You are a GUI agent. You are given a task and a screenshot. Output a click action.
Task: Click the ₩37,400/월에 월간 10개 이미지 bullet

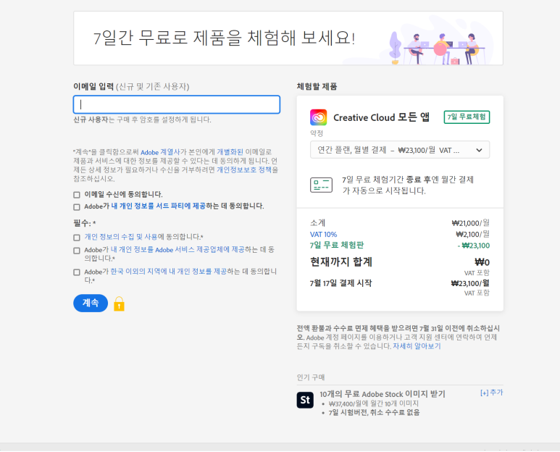pos(373,403)
